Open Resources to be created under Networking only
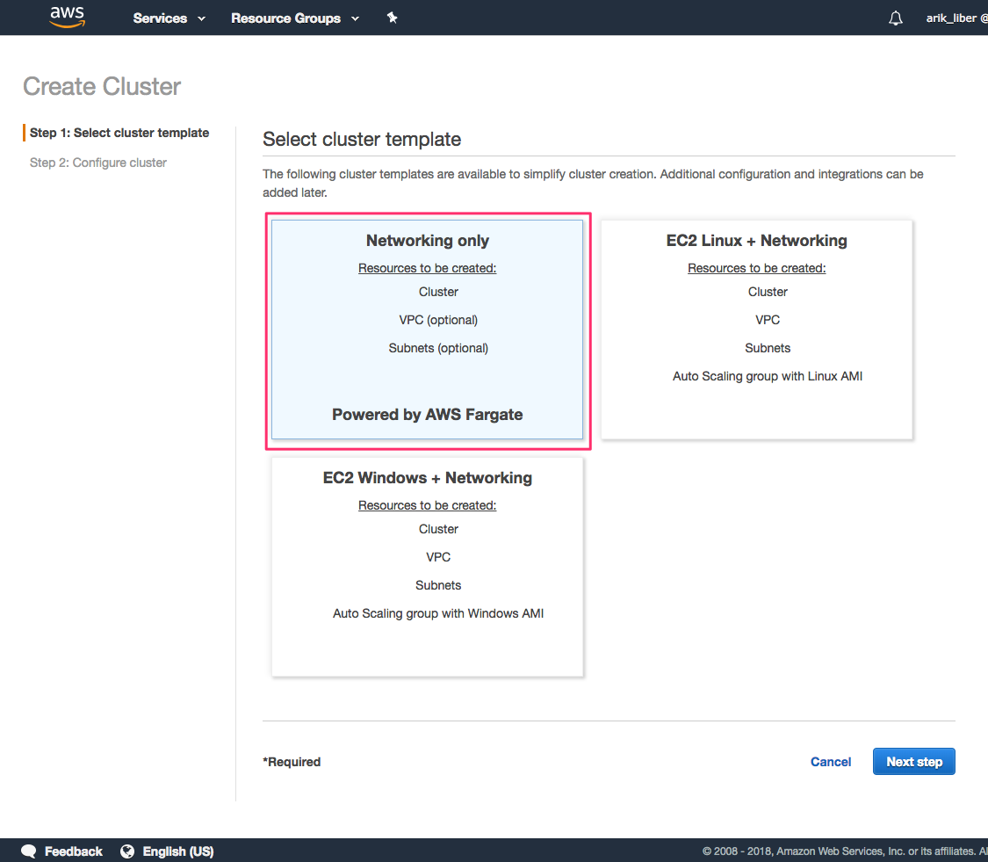Viewport: 988px width, 862px height. pos(427,267)
